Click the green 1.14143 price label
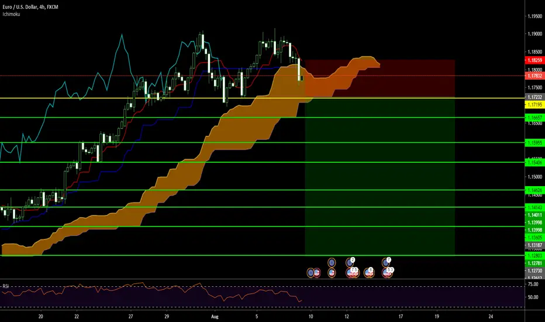This screenshot has height=322, width=545. point(534,207)
